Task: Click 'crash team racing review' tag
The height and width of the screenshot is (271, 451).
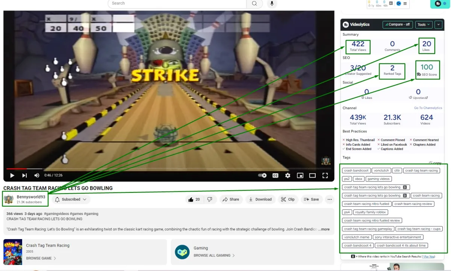Action: tap(413, 204)
